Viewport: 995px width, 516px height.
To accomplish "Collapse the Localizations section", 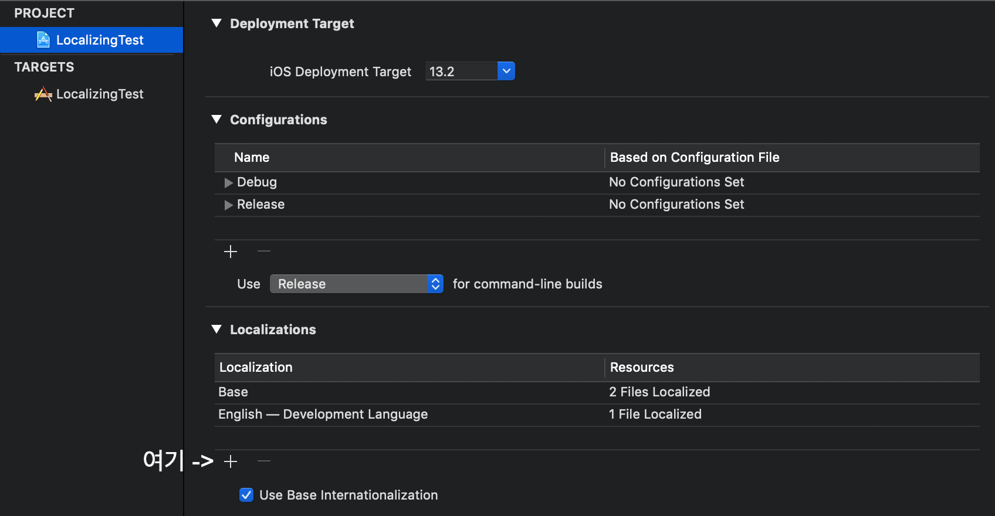I will click(216, 330).
